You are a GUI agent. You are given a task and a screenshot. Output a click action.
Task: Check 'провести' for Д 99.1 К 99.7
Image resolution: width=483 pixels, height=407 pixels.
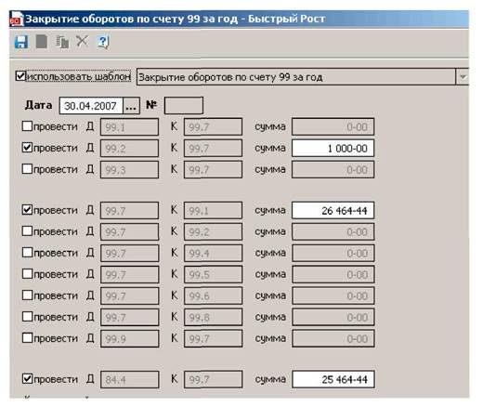coord(27,126)
